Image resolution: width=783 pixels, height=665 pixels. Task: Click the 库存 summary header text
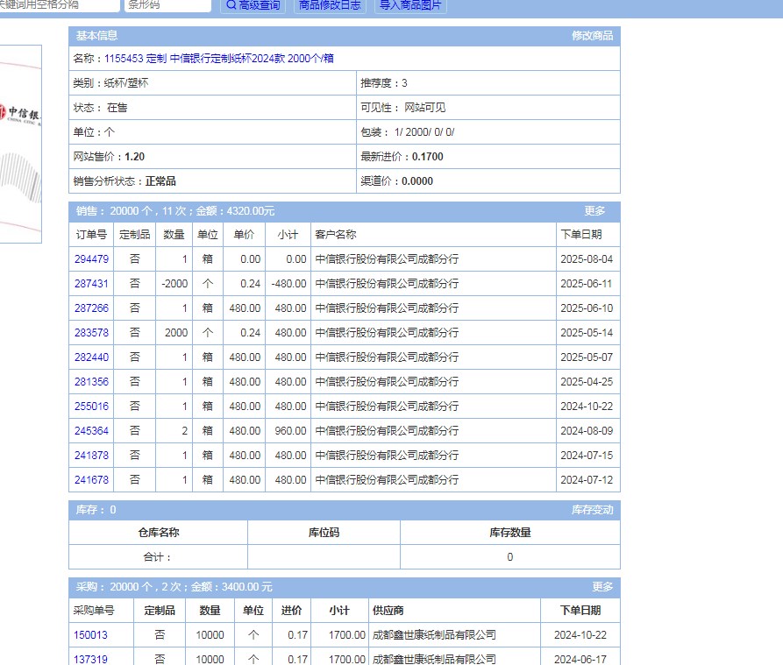[96, 510]
